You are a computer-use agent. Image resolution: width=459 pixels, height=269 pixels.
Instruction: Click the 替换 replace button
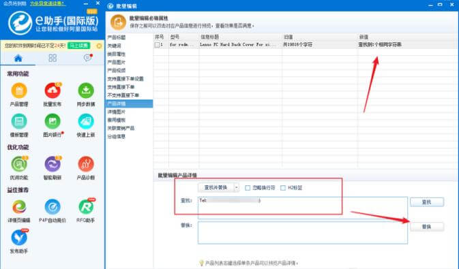click(427, 227)
